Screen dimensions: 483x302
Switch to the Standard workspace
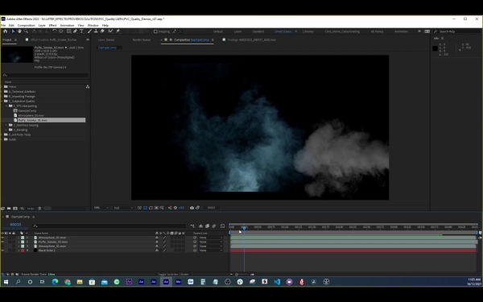[258, 31]
